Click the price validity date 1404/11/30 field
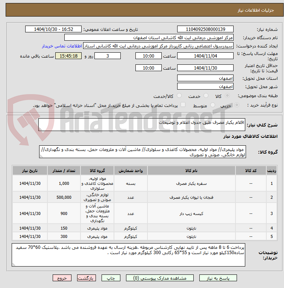 [x=205, y=68]
